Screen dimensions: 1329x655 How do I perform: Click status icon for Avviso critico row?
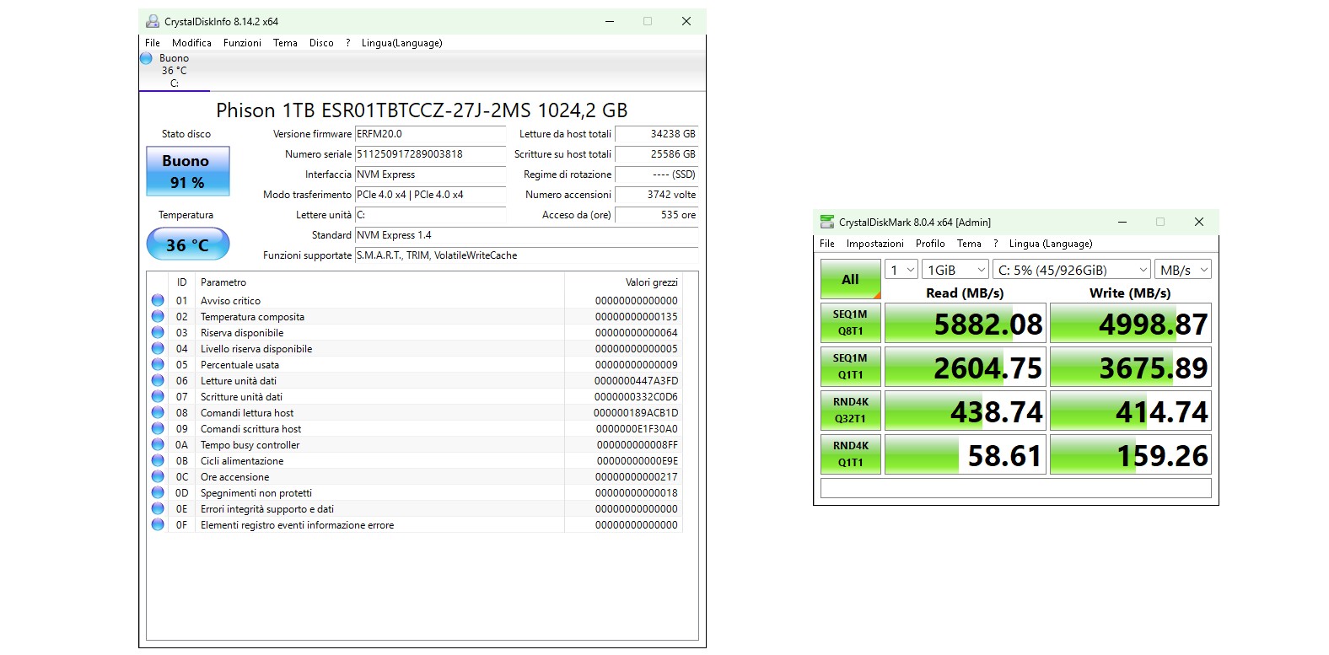[158, 300]
